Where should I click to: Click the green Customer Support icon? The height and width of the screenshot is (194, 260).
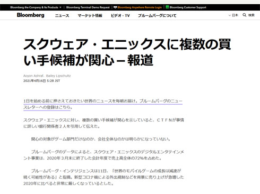(x=167, y=7)
